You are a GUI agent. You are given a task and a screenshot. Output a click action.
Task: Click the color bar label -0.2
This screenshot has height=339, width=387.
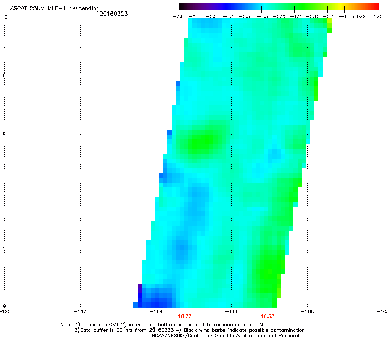tap(295, 17)
